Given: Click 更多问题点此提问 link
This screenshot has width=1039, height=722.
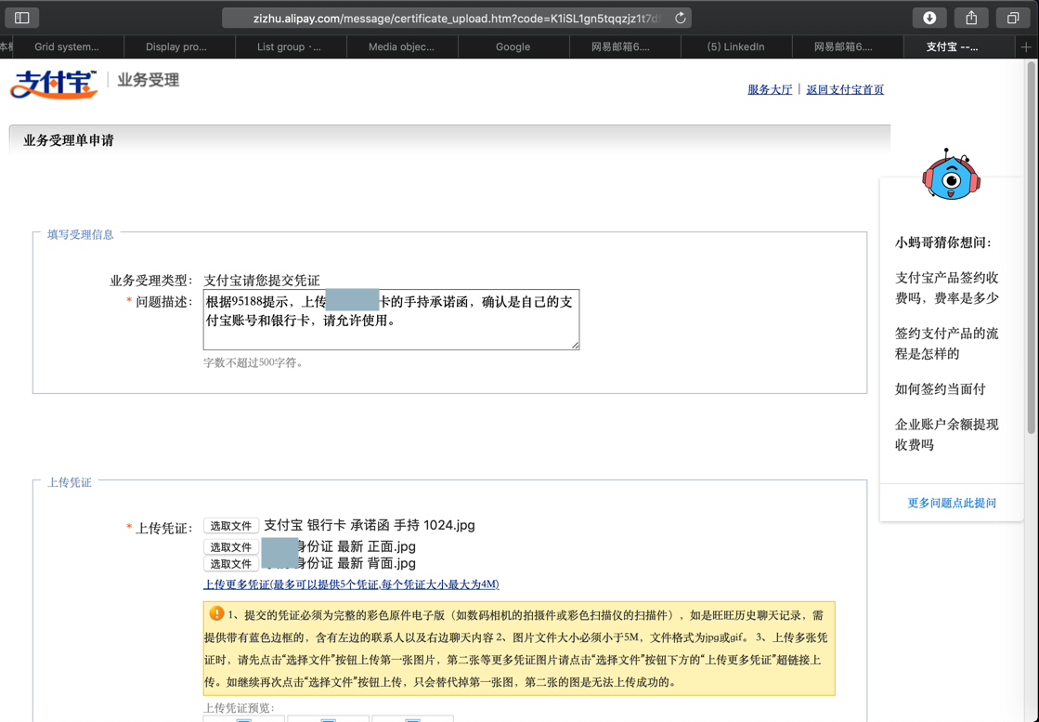Looking at the screenshot, I should click(x=952, y=503).
